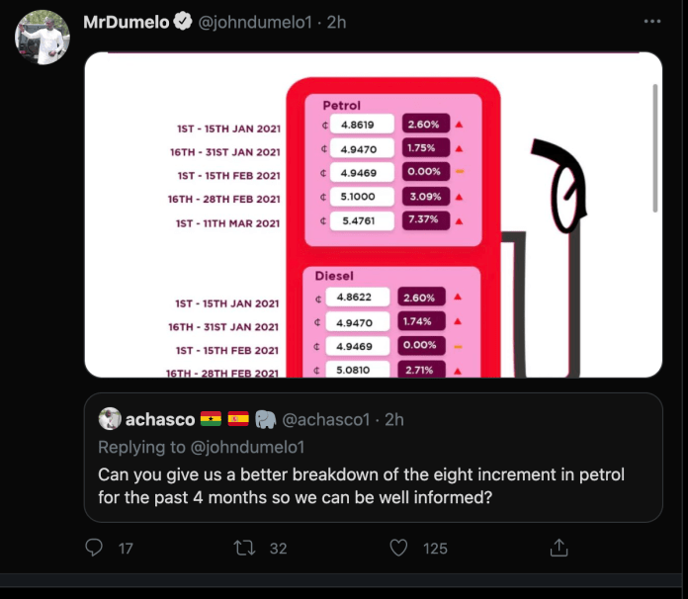The width and height of the screenshot is (688, 599).
Task: Click the MrDumelo display name
Action: (126, 22)
